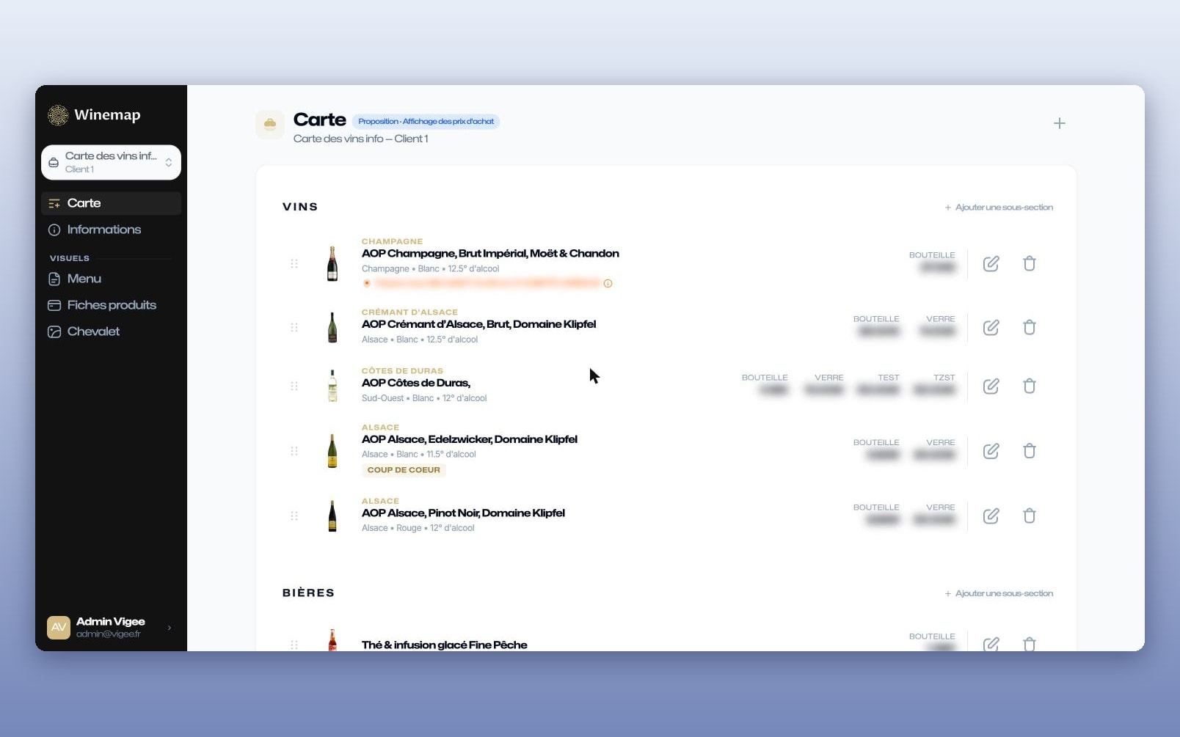This screenshot has height=737, width=1180.
Task: Select Carte in the sidebar
Action: [x=111, y=203]
